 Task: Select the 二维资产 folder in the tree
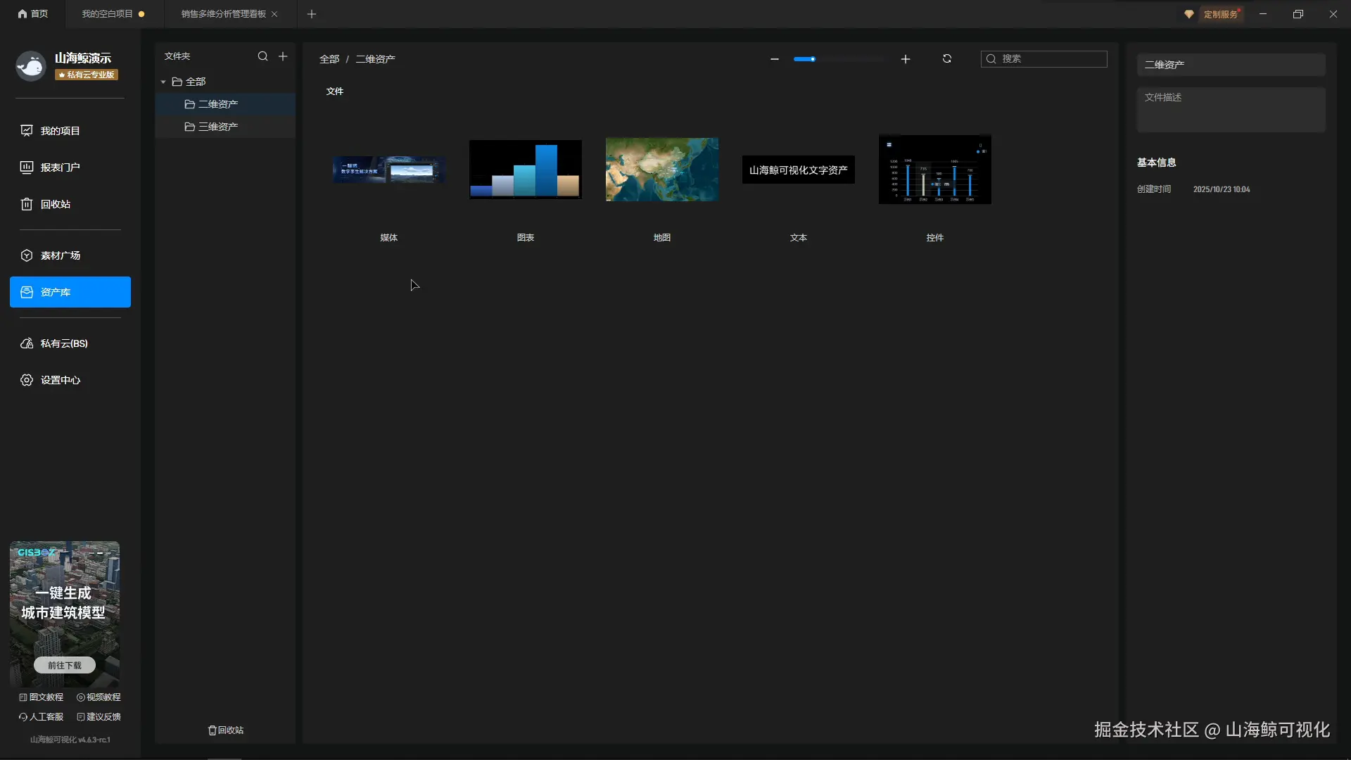pos(218,104)
